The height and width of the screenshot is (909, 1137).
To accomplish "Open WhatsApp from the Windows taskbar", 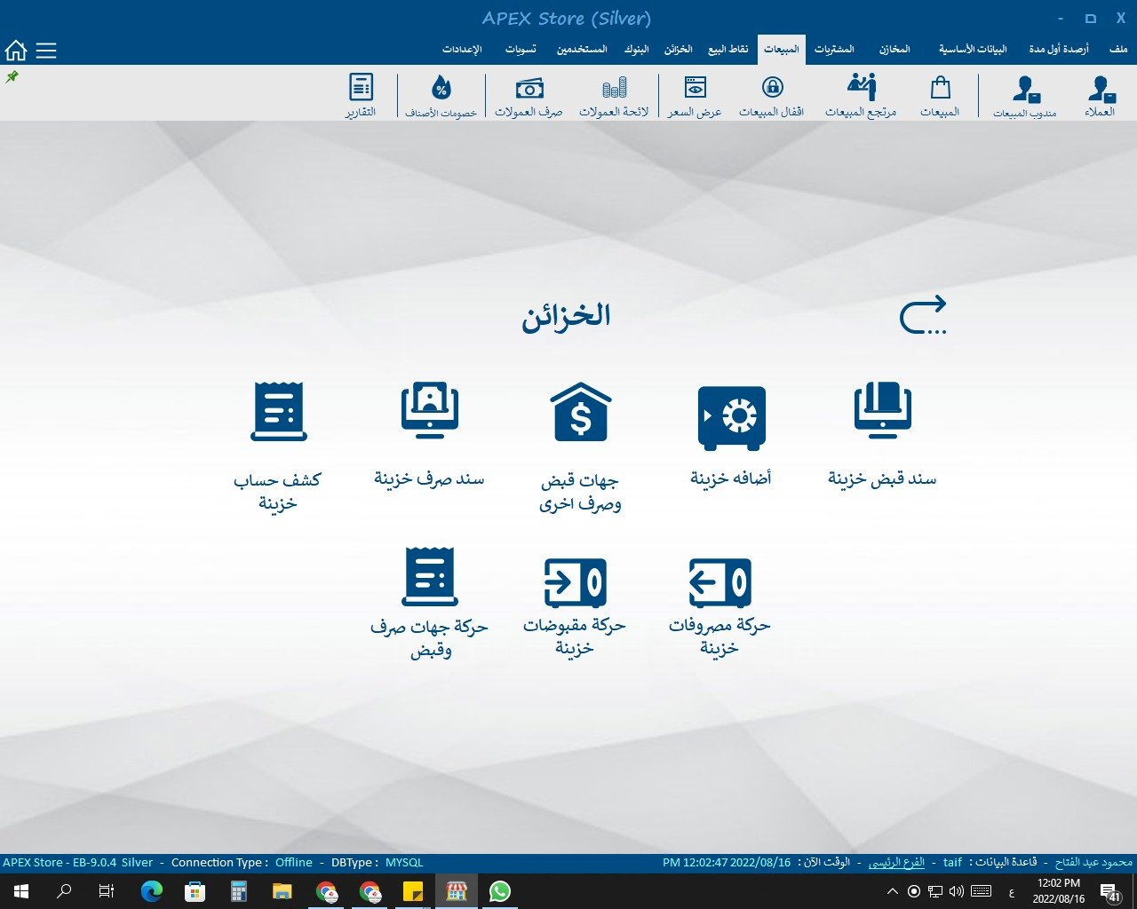I will tap(500, 891).
